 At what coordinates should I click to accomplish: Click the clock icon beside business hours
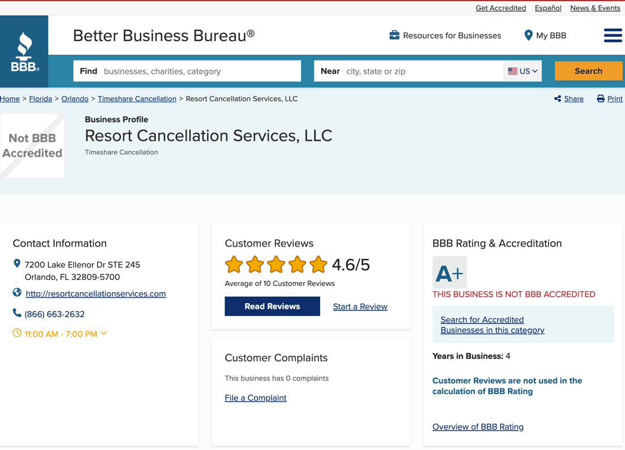17,333
